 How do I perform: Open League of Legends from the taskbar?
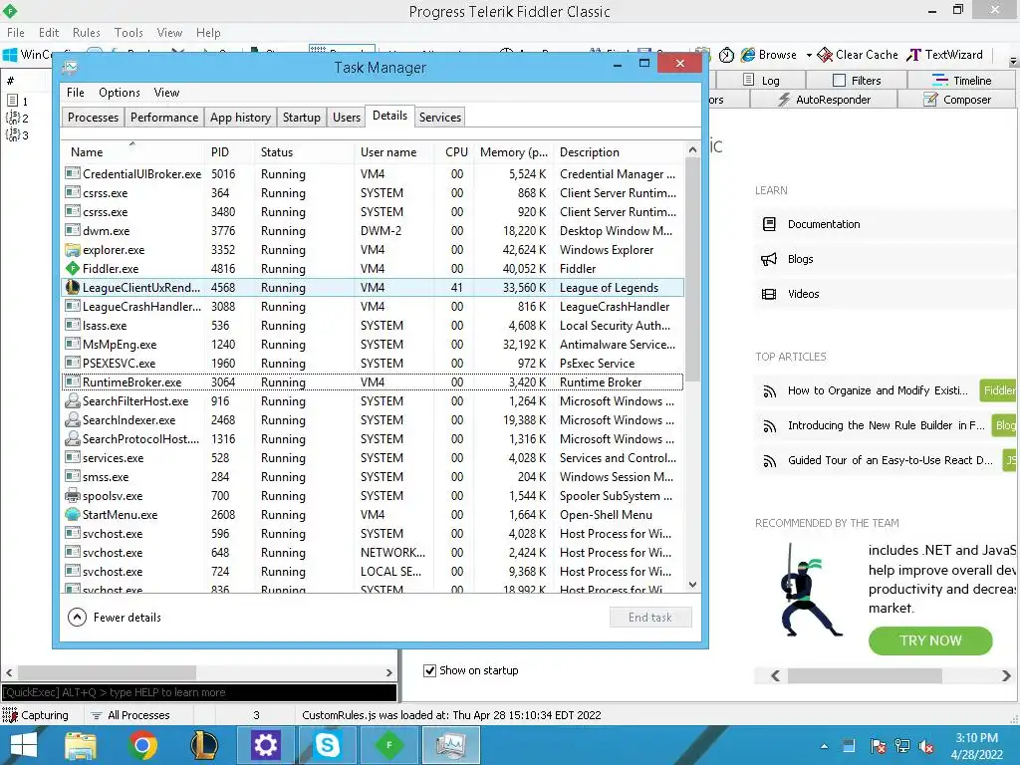pos(203,745)
